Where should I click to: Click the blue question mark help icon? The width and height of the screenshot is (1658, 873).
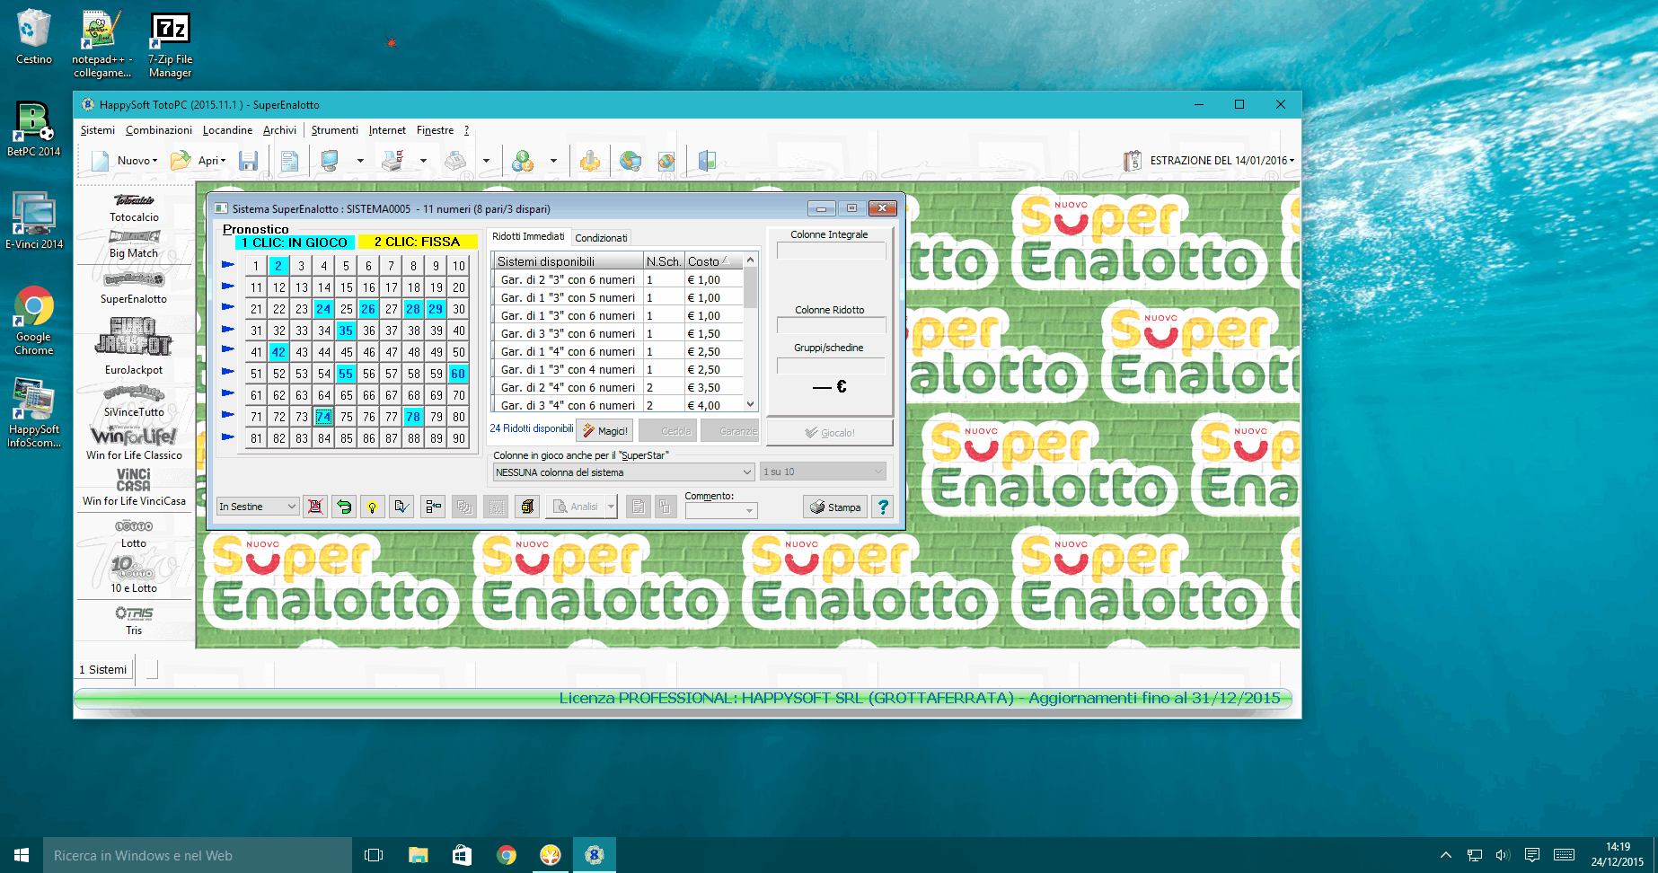(x=883, y=507)
